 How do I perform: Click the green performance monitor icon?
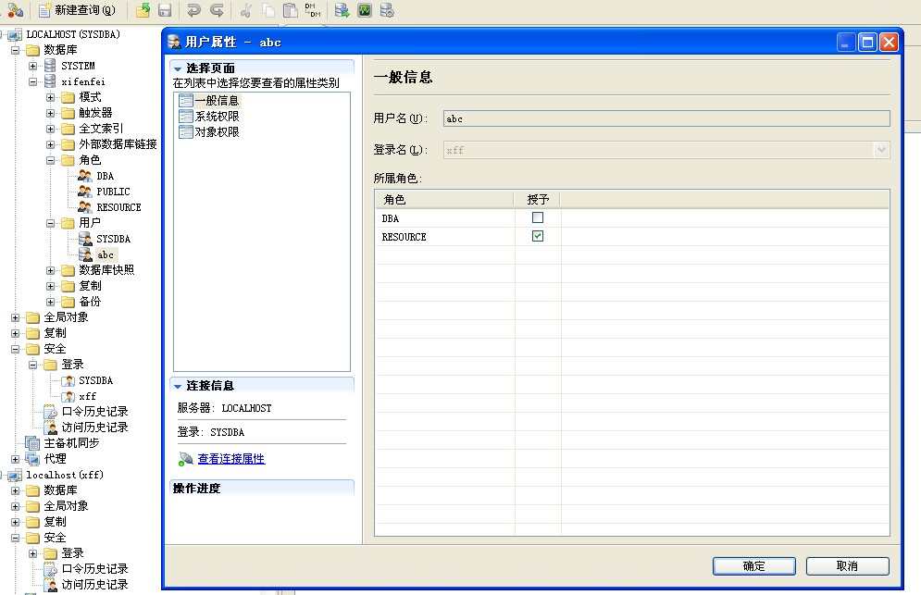(x=365, y=10)
